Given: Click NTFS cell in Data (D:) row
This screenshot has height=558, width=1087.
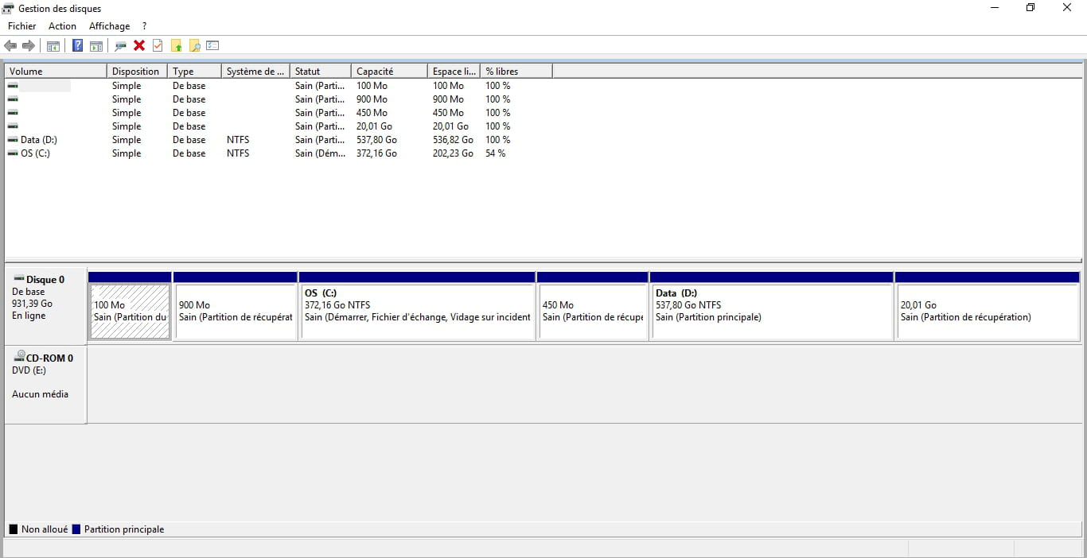Looking at the screenshot, I should tap(238, 140).
